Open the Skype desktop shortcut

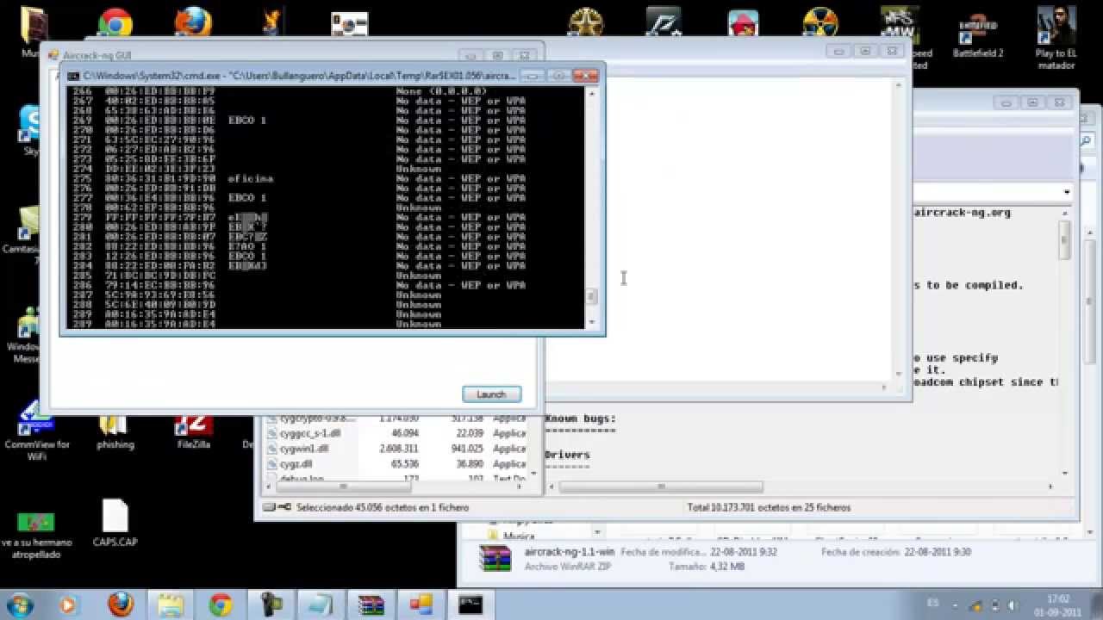(x=31, y=129)
